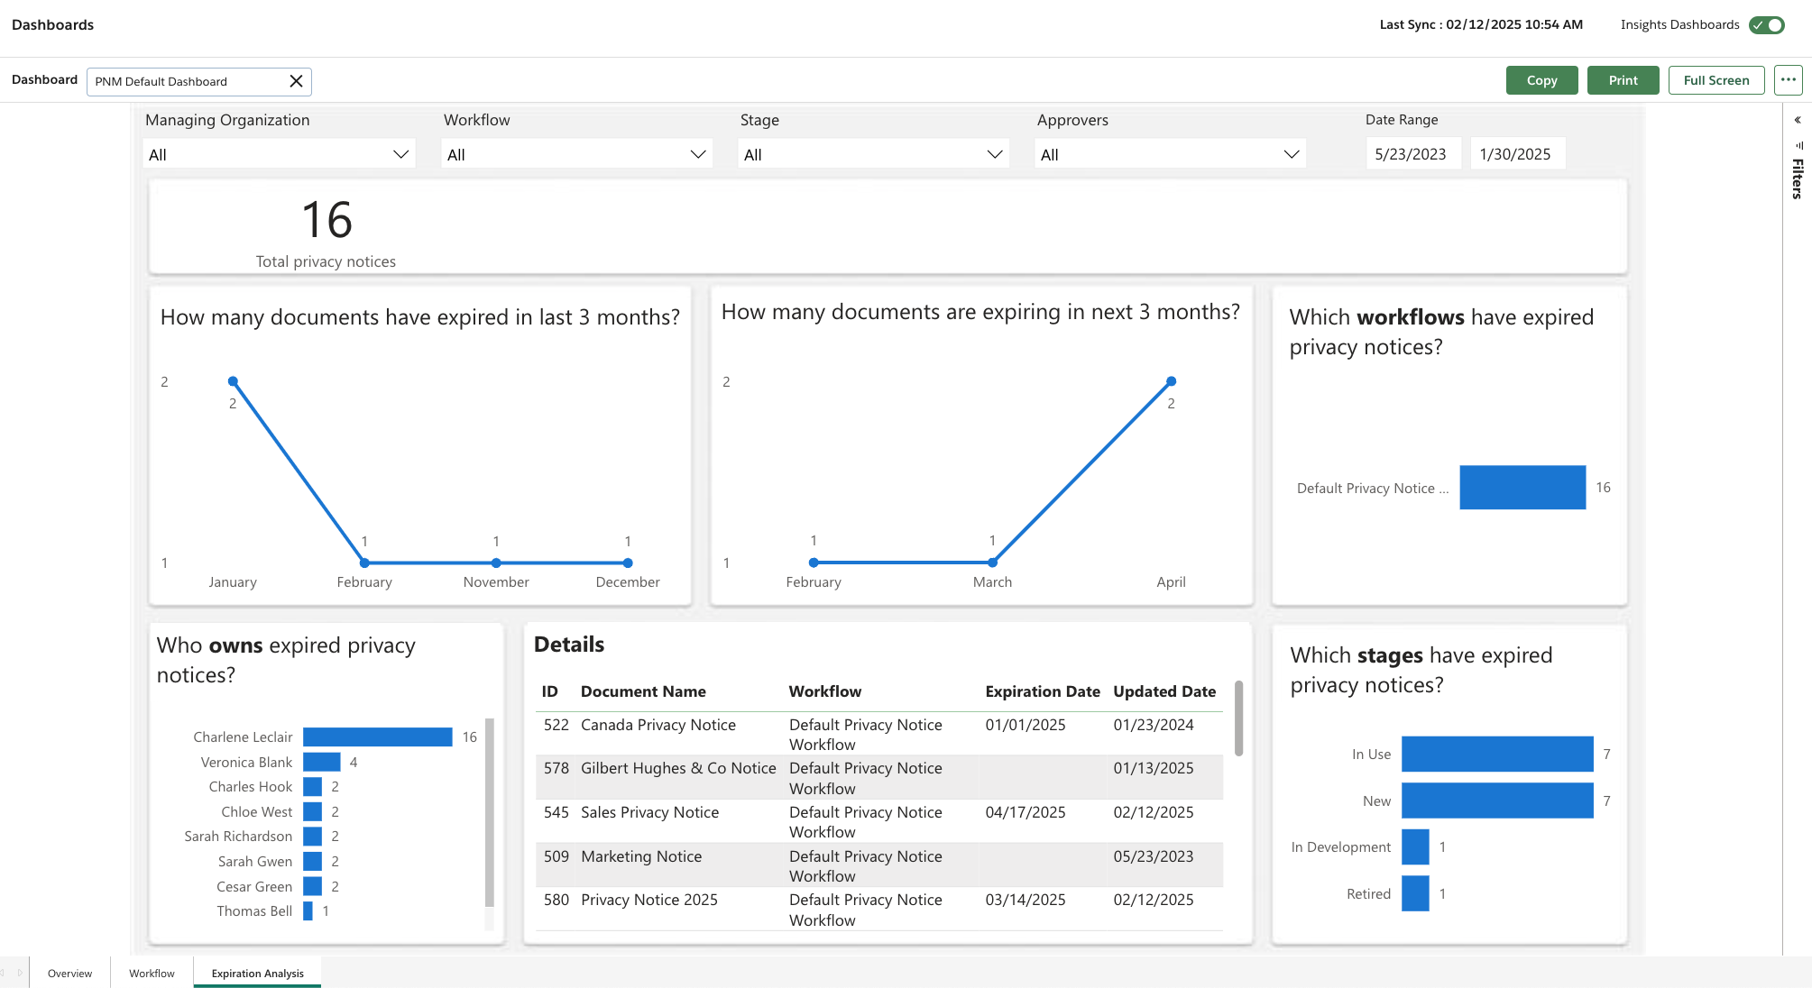
Task: Select the Expiration Analysis tab
Action: (257, 973)
